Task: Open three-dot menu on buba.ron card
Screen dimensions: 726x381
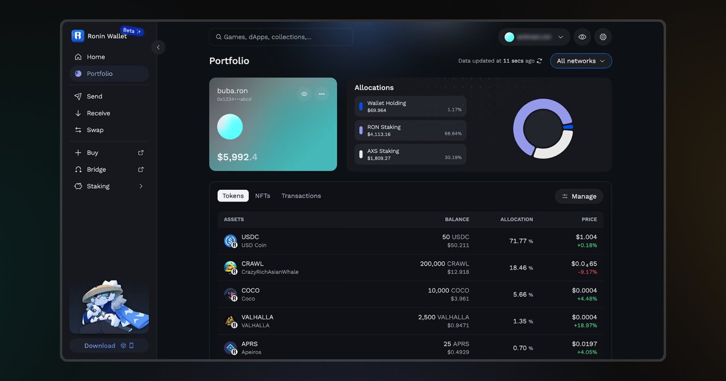Action: [x=322, y=94]
